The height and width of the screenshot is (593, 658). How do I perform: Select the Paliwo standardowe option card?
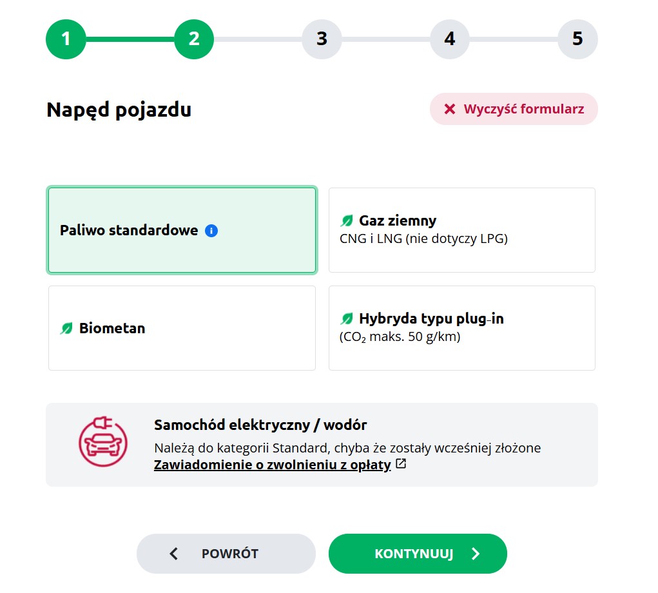182,230
